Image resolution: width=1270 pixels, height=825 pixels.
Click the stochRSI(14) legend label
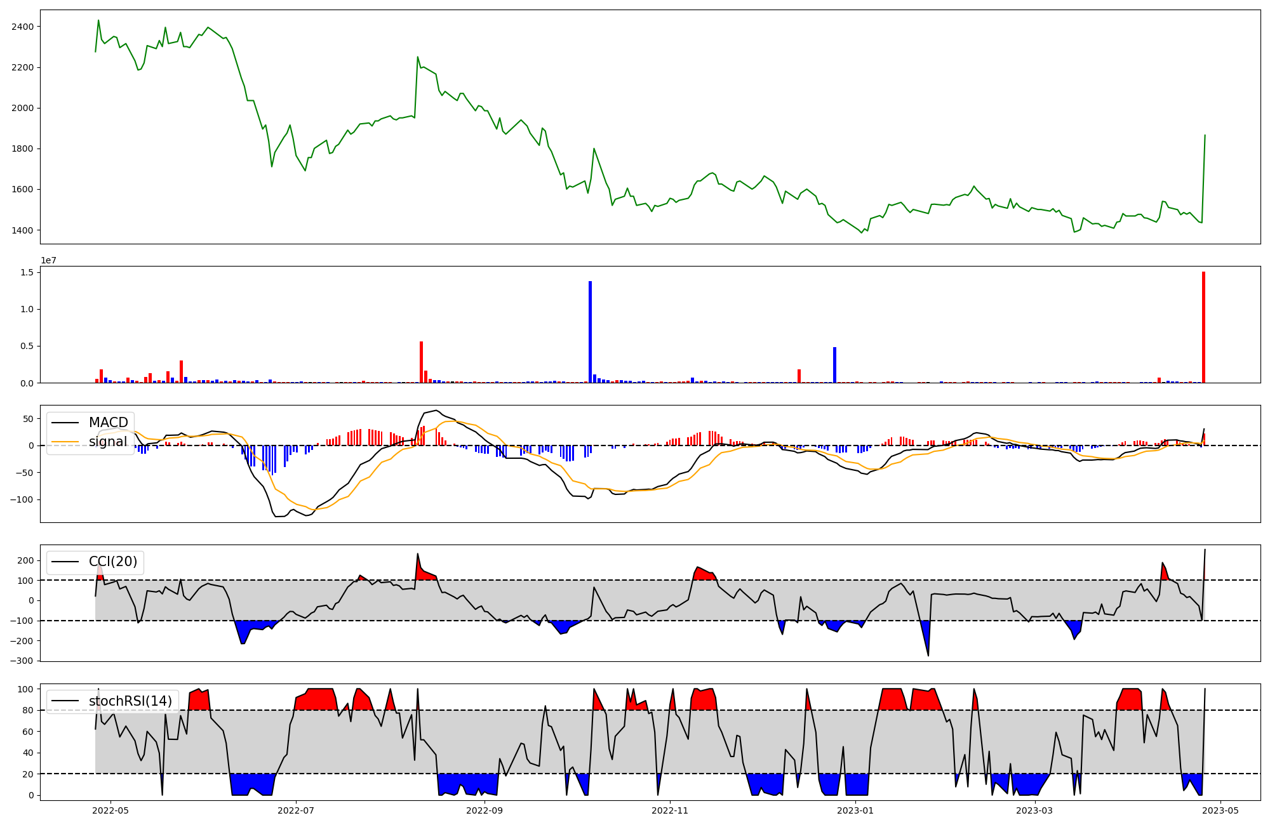coord(130,701)
